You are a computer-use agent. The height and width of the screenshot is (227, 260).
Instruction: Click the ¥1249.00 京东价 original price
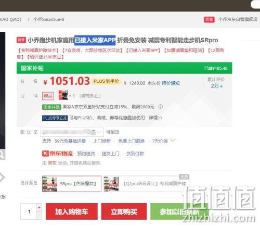tap(142, 83)
